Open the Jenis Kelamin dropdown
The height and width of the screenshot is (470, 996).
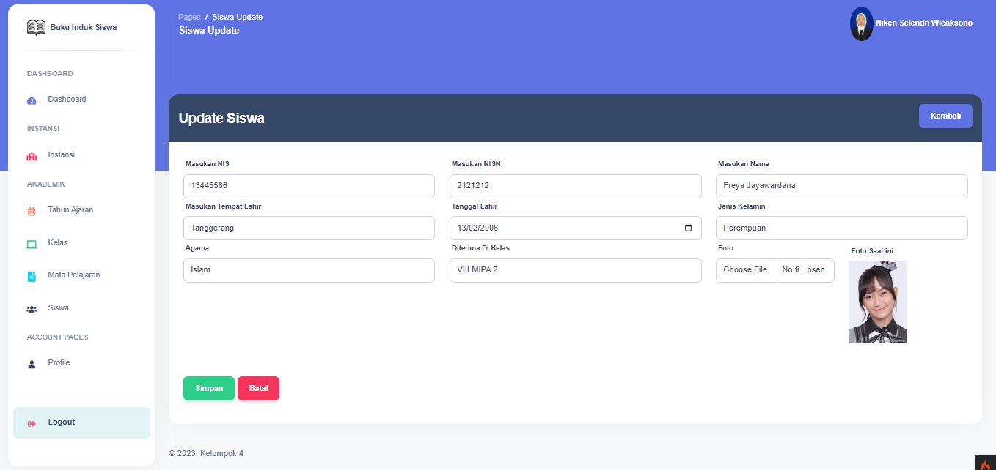coord(841,228)
